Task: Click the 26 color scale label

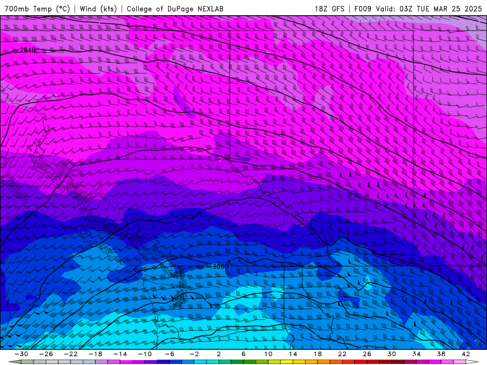Action: (x=367, y=354)
